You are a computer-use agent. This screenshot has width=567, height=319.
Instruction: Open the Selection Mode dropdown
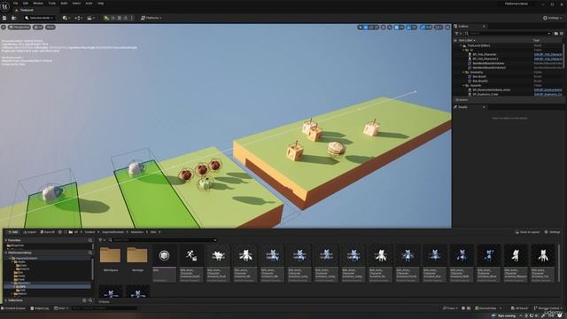click(39, 18)
